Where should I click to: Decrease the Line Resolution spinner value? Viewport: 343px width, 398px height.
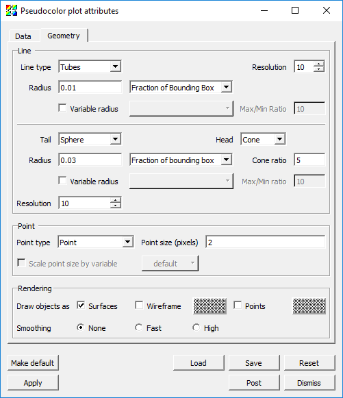pos(319,69)
